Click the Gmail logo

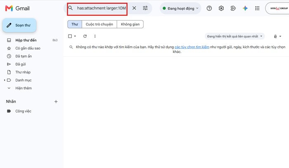click(x=17, y=8)
